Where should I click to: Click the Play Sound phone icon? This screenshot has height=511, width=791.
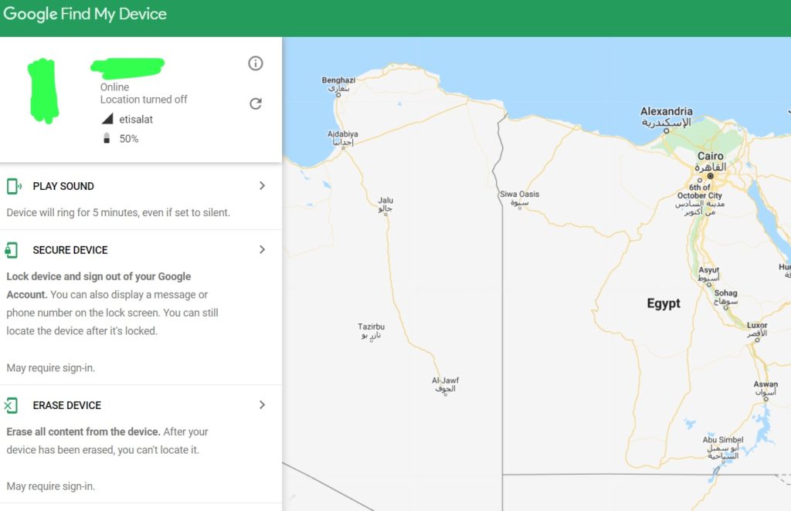pyautogui.click(x=13, y=186)
